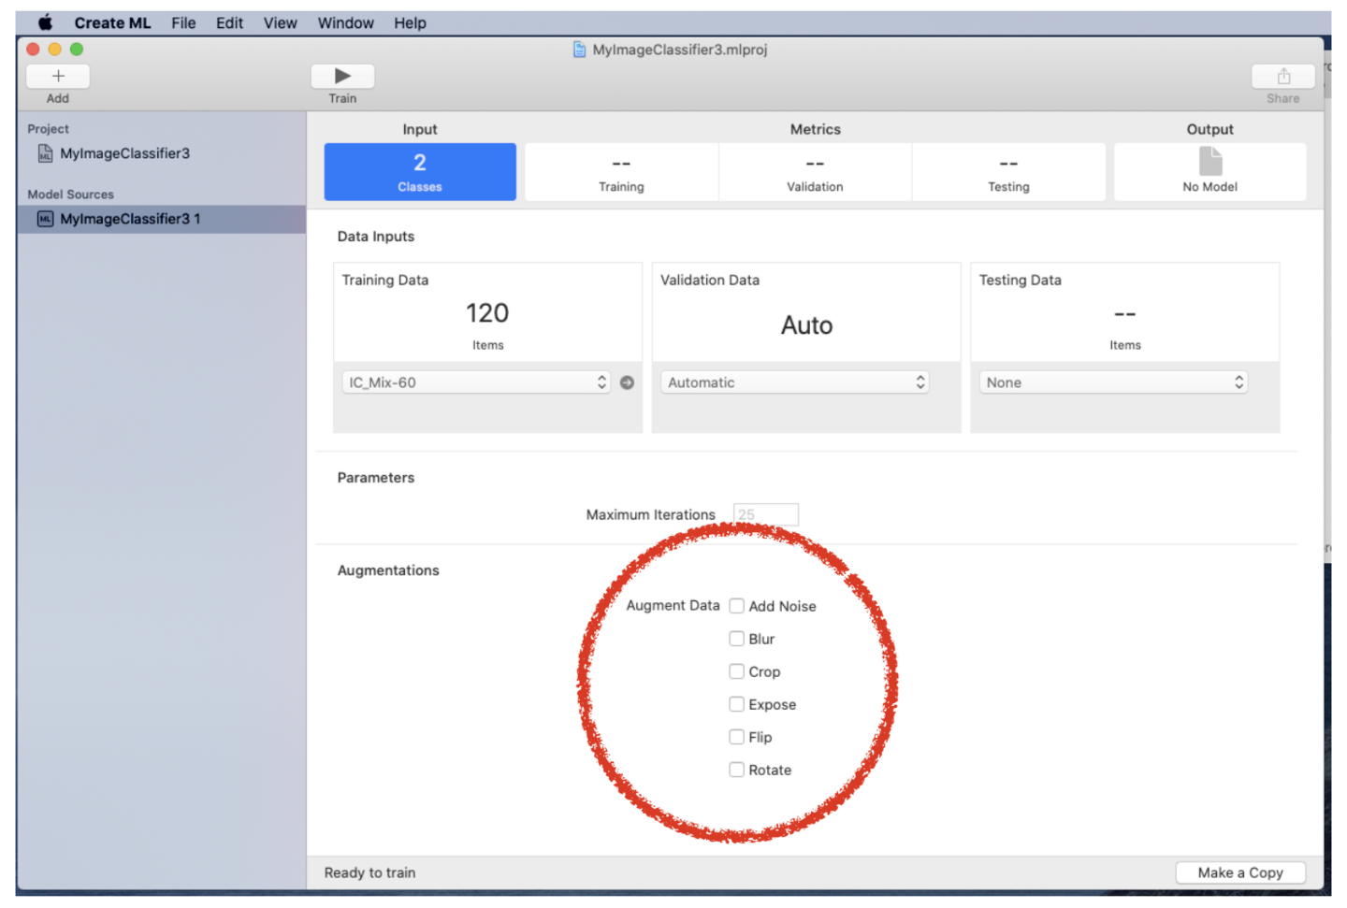The height and width of the screenshot is (908, 1347).
Task: Select MyImageClassifier3 1 model source icon
Action: (45, 219)
